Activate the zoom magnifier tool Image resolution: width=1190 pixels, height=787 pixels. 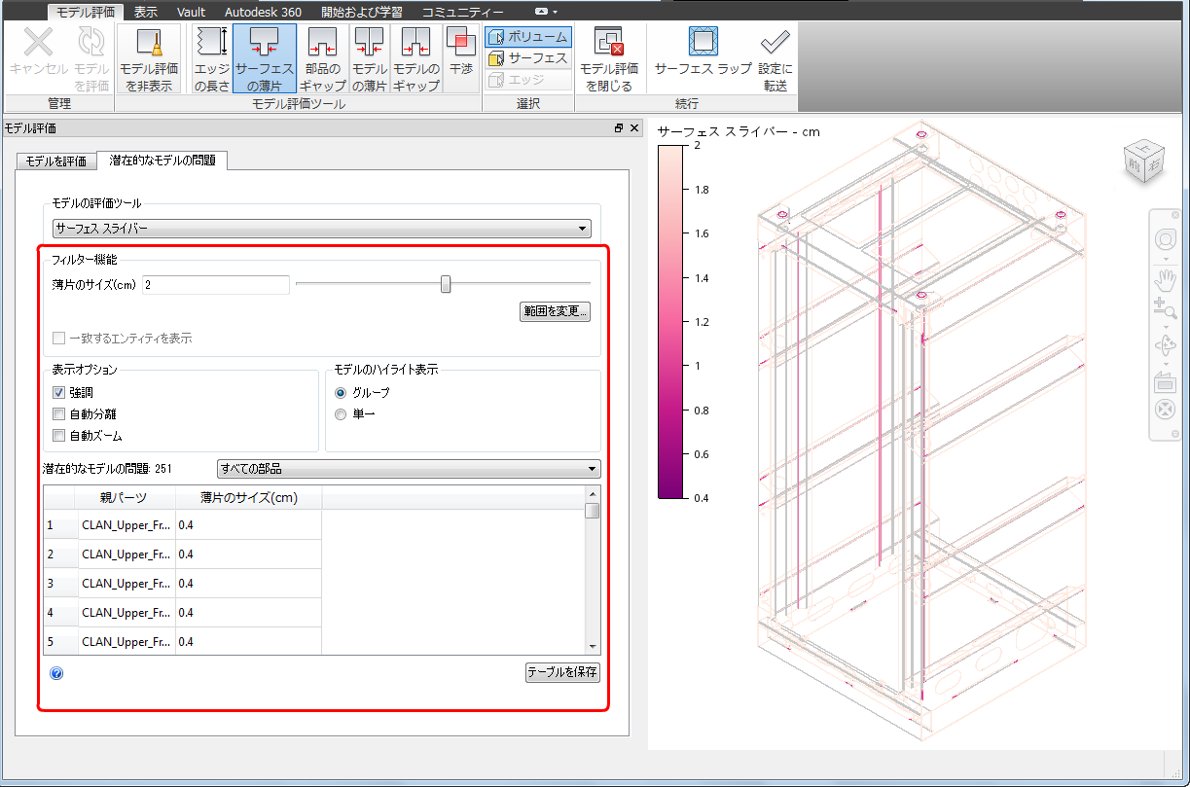click(1165, 309)
